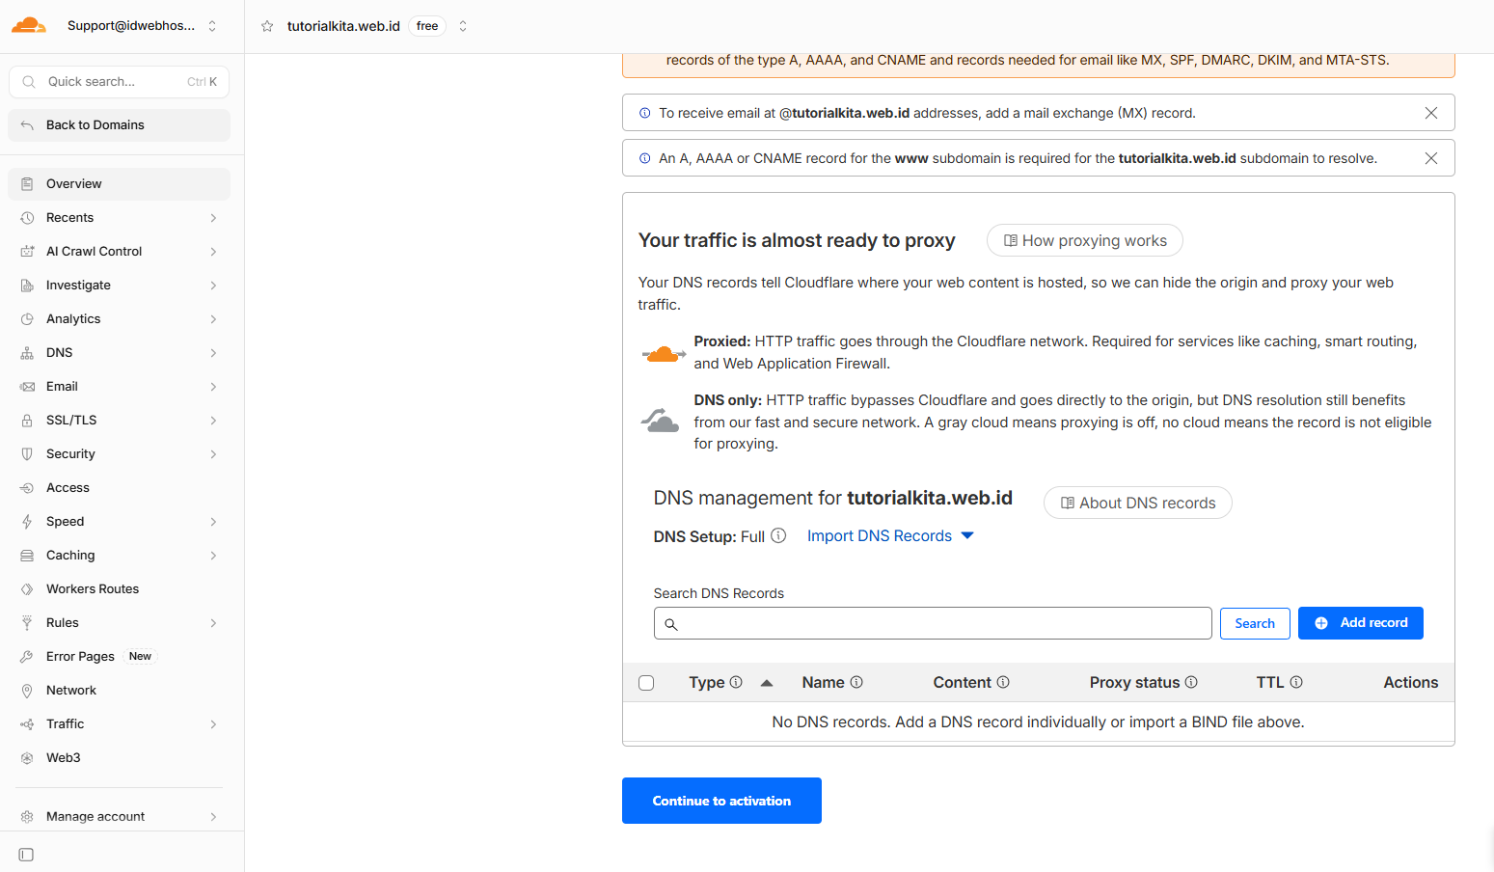
Task: Open the Overview menu item
Action: click(119, 184)
